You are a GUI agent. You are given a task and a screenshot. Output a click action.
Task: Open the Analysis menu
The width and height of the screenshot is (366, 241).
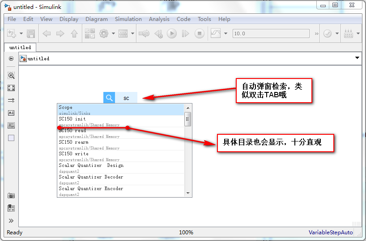click(x=159, y=19)
